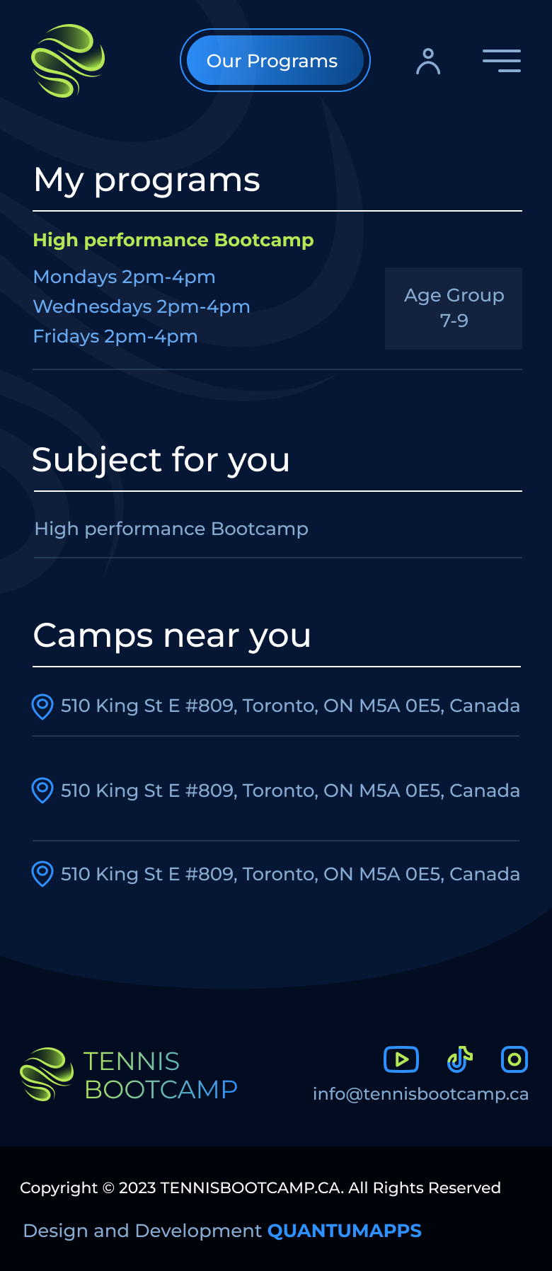Open the green High performance Bootcamp title
This screenshot has height=1271, width=552.
pyautogui.click(x=173, y=240)
